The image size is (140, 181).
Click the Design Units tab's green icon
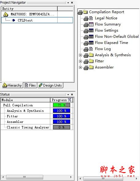(x=40, y=85)
